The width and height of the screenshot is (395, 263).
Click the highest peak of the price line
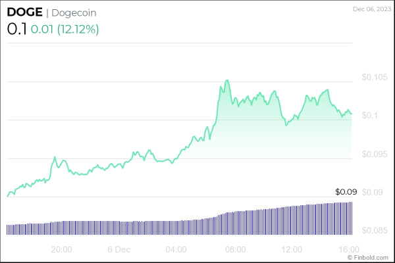click(x=227, y=80)
